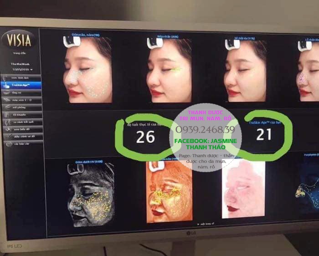Click the VISIA logo in the sidebar
The image size is (319, 256).
click(19, 39)
